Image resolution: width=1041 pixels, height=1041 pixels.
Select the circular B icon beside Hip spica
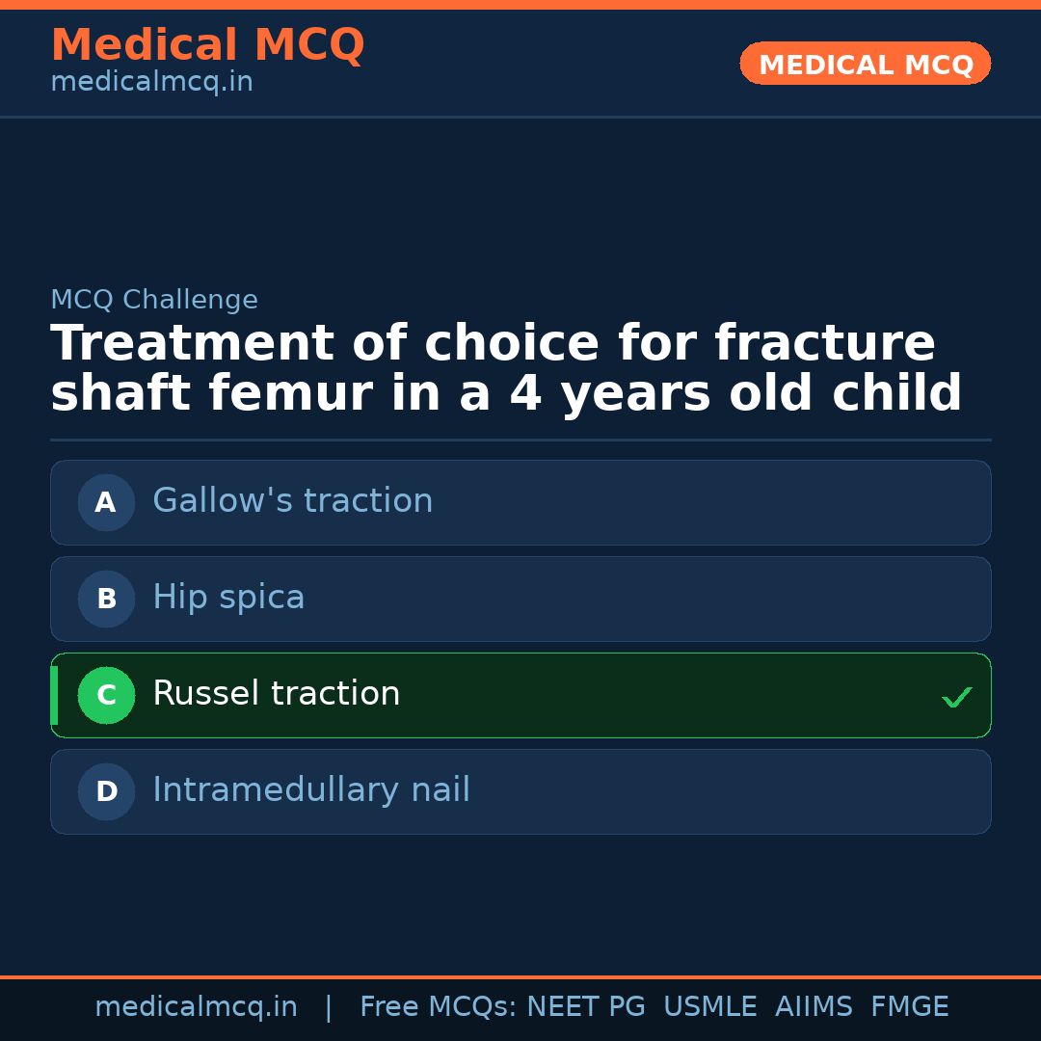[x=106, y=599]
